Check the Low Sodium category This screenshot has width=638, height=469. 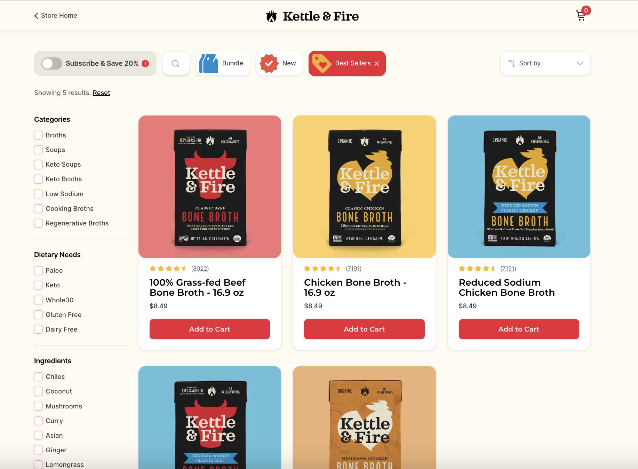coord(39,194)
